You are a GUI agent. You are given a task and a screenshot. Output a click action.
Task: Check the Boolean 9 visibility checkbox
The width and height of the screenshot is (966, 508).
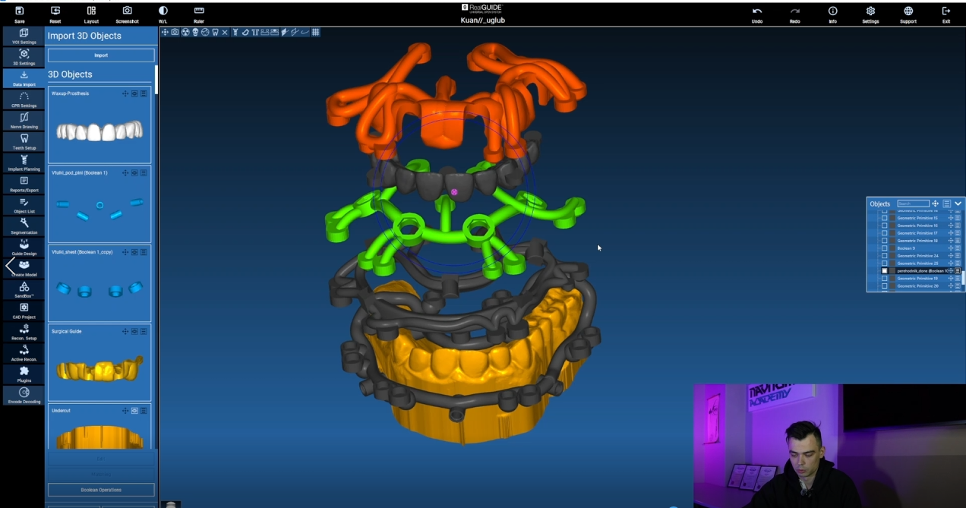[x=884, y=248]
